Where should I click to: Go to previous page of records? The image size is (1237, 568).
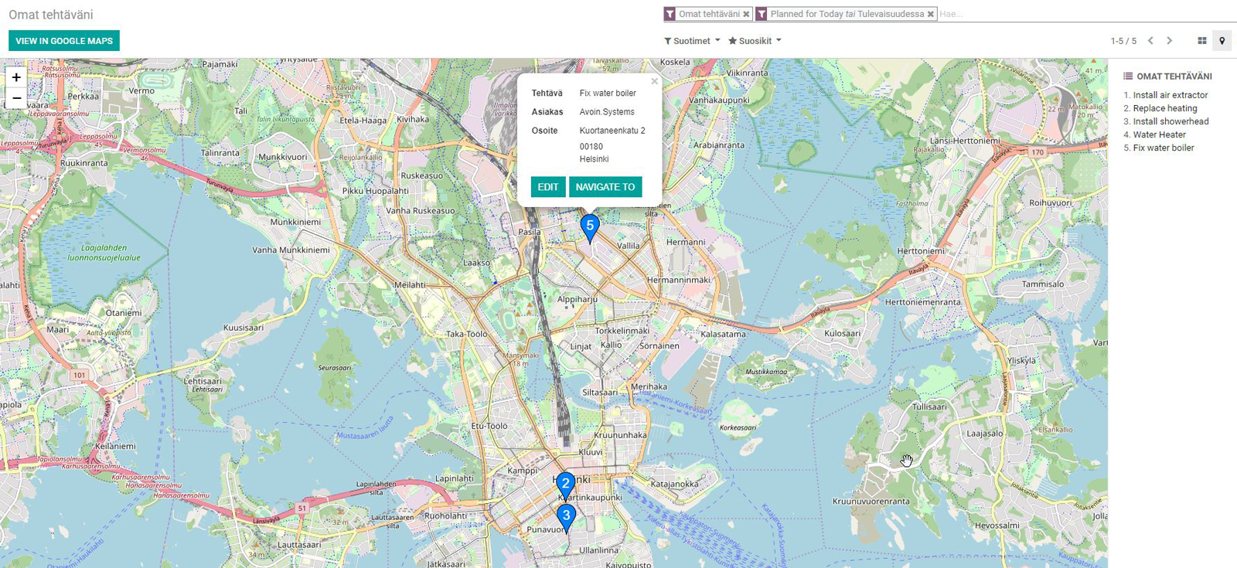pos(1150,41)
